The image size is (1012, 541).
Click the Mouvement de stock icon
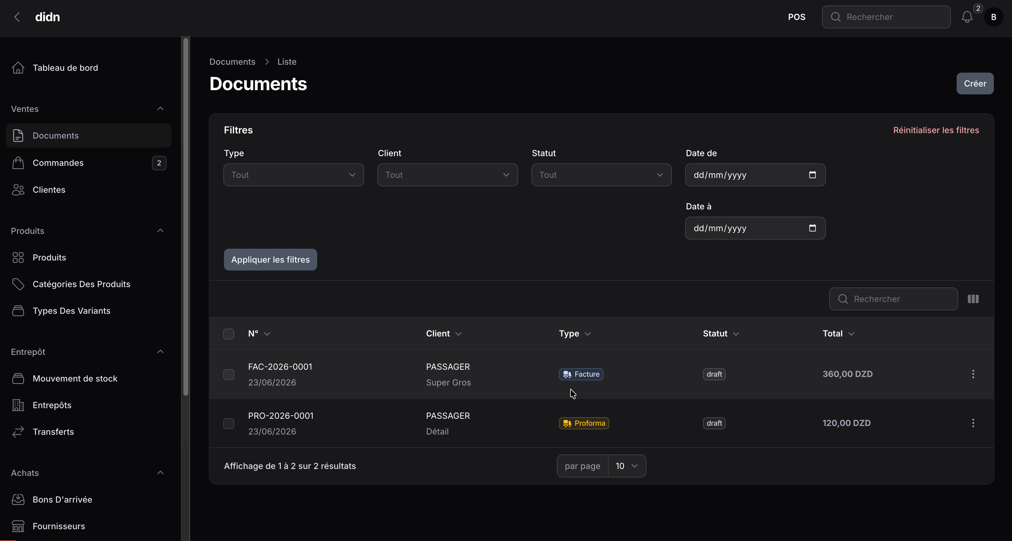18,378
